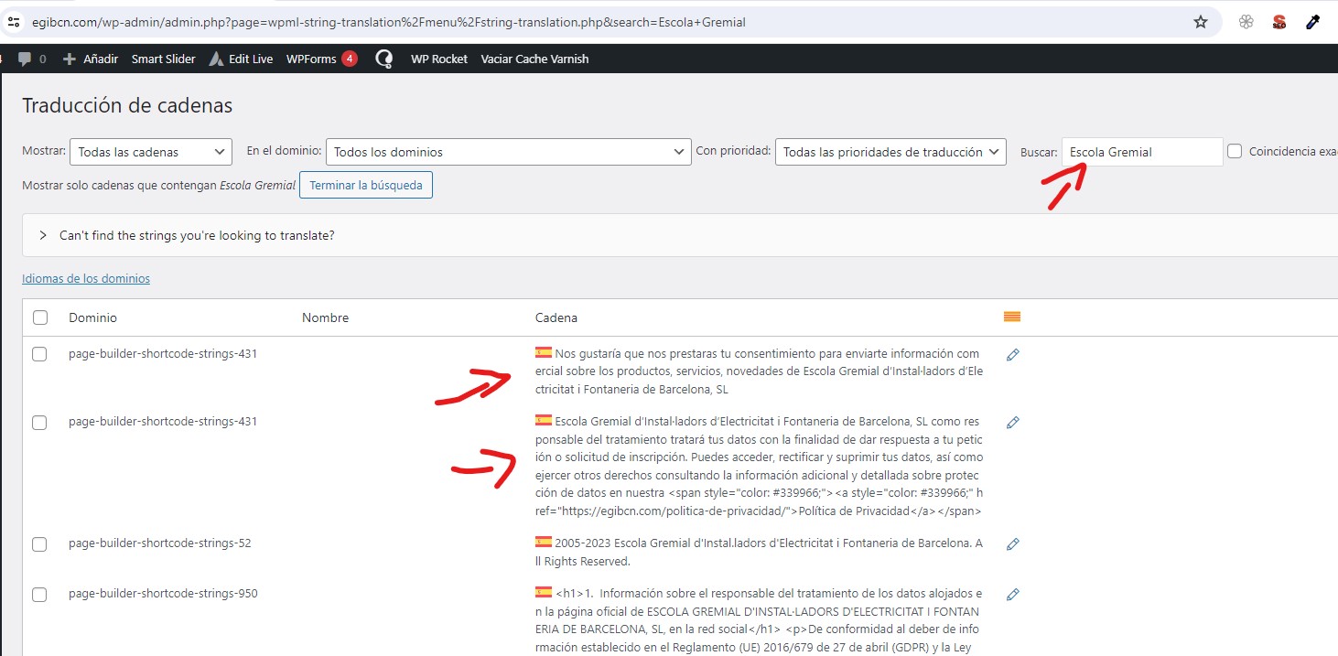The width and height of the screenshot is (1338, 656).
Task: Open the flower-shaped browser extension
Action: (x=1246, y=22)
